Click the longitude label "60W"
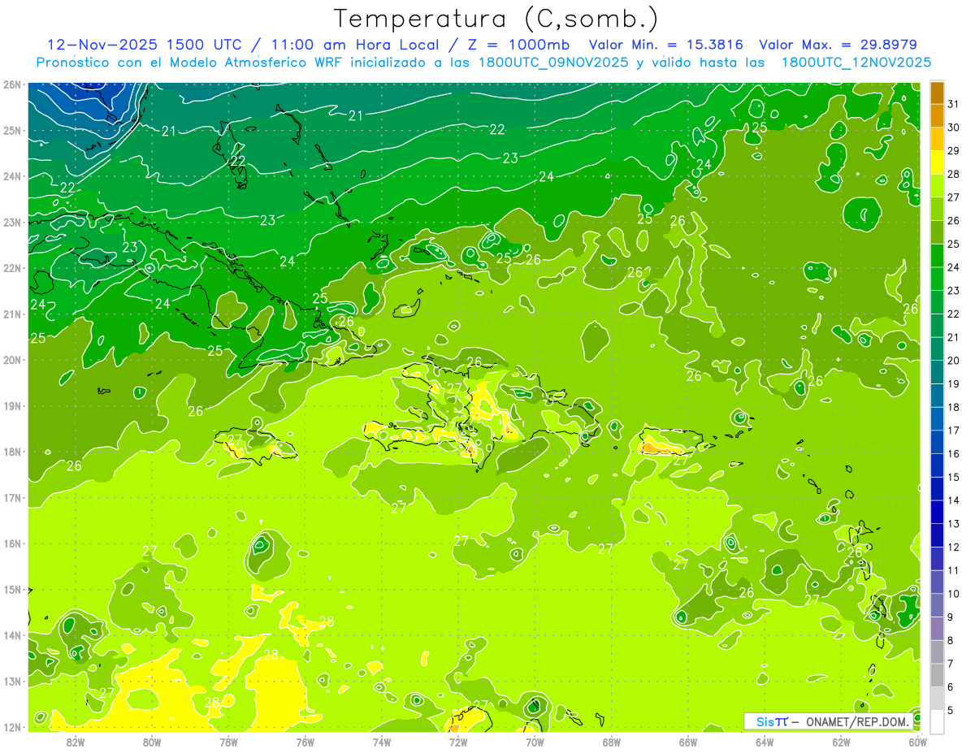Viewport: 975px width, 753px height. 918,741
